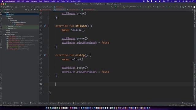The width and height of the screenshot is (196, 110).
Task: Open the Android project view dropdown
Action: 8,10
